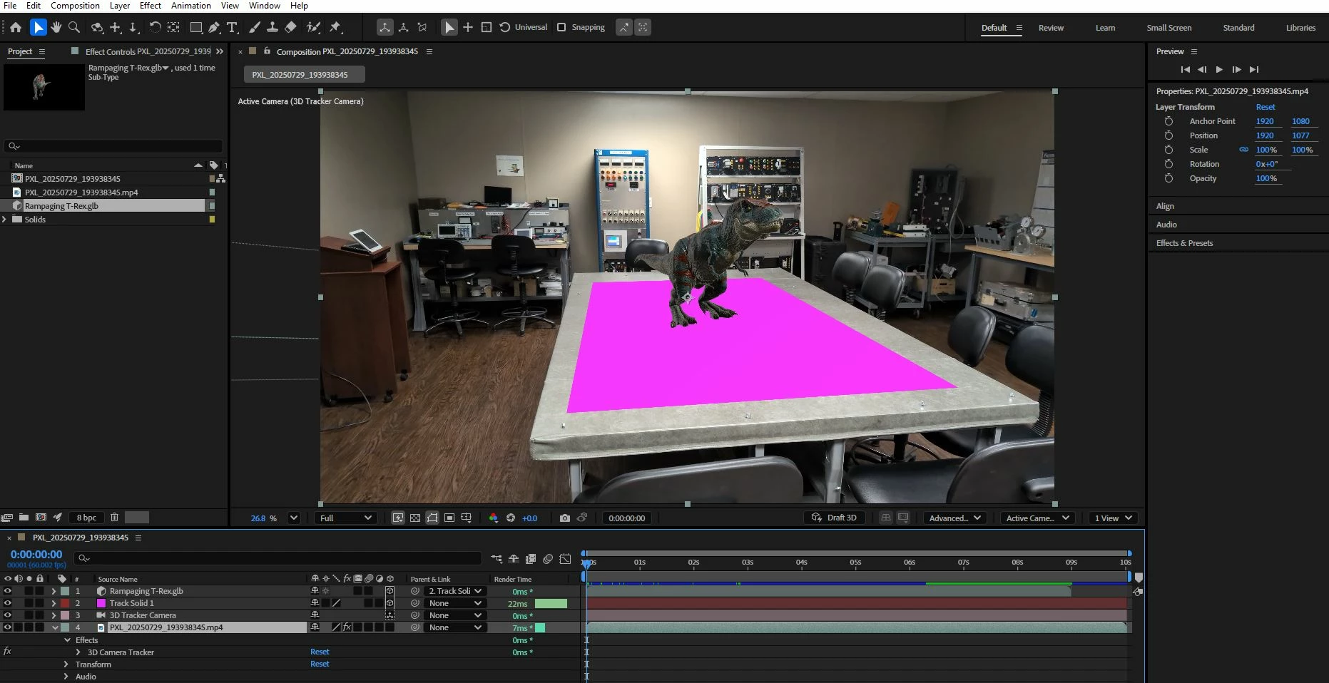
Task: Click label color swatch of Rampaging T-Rex.glb layer
Action: 65,591
